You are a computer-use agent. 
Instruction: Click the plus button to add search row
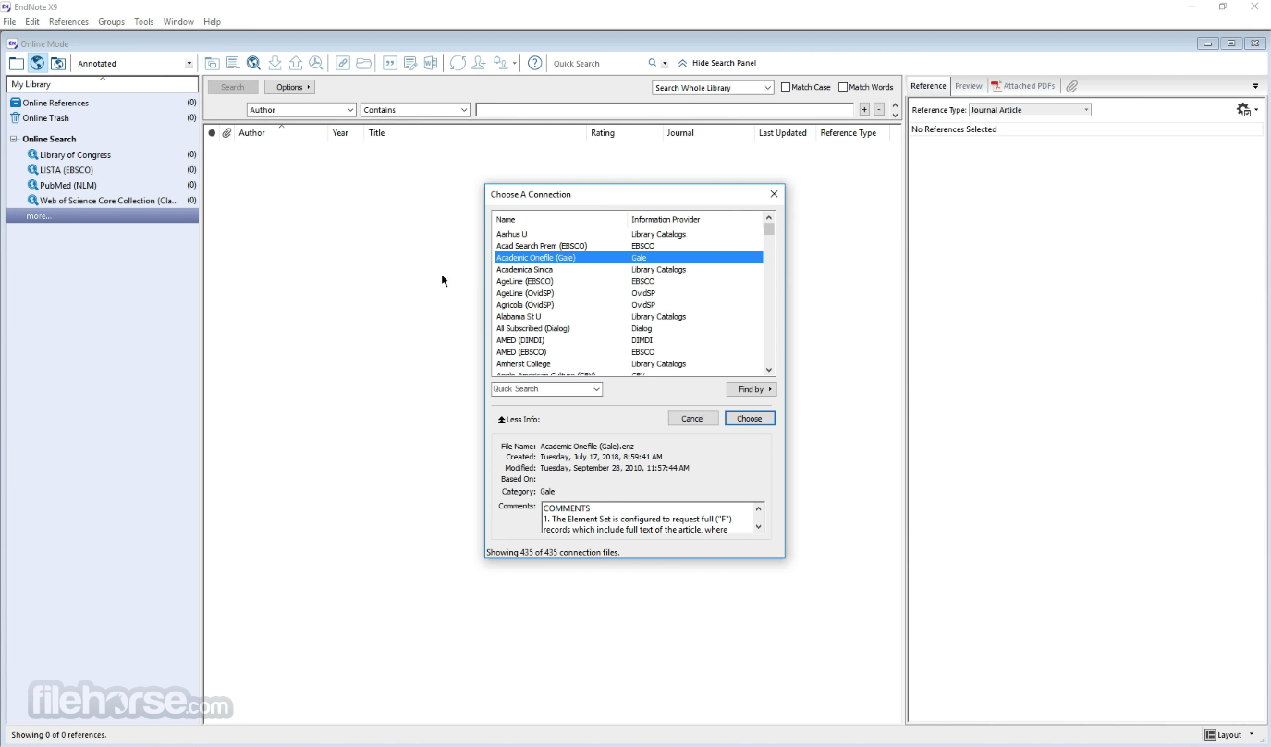click(x=864, y=109)
